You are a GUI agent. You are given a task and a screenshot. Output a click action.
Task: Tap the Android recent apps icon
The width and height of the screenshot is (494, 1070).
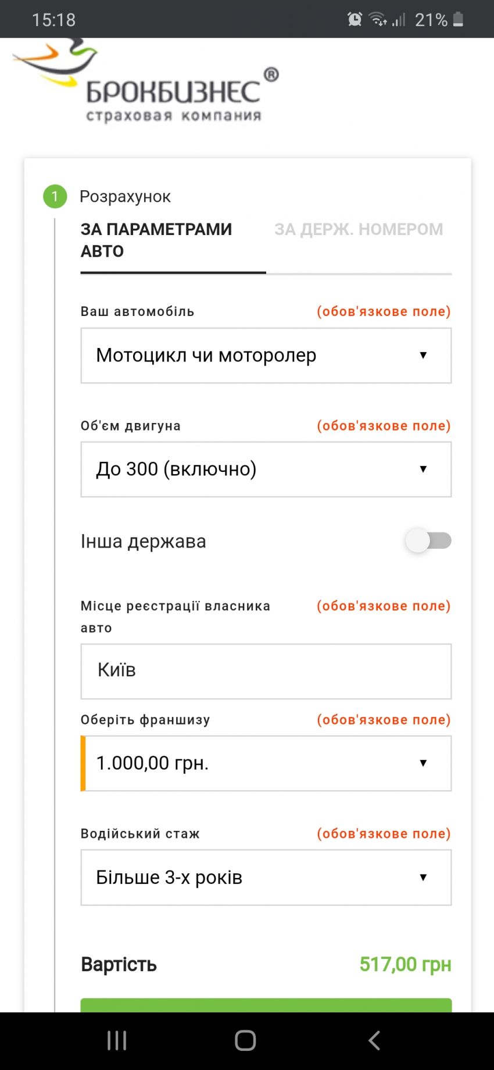click(x=117, y=1040)
